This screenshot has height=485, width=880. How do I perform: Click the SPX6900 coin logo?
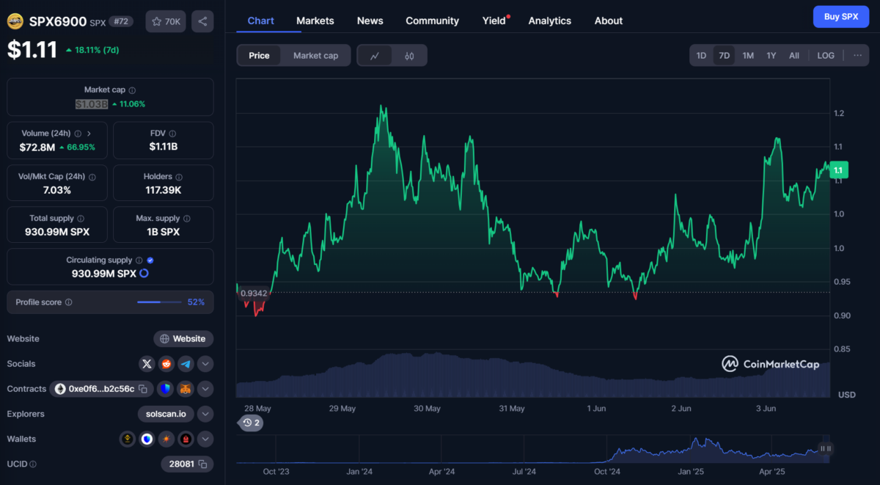15,22
